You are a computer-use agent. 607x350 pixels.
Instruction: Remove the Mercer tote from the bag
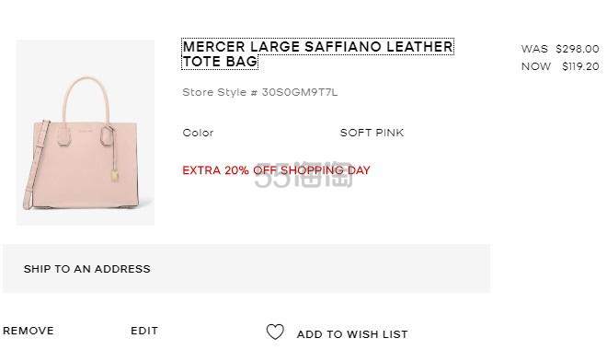pyautogui.click(x=29, y=331)
